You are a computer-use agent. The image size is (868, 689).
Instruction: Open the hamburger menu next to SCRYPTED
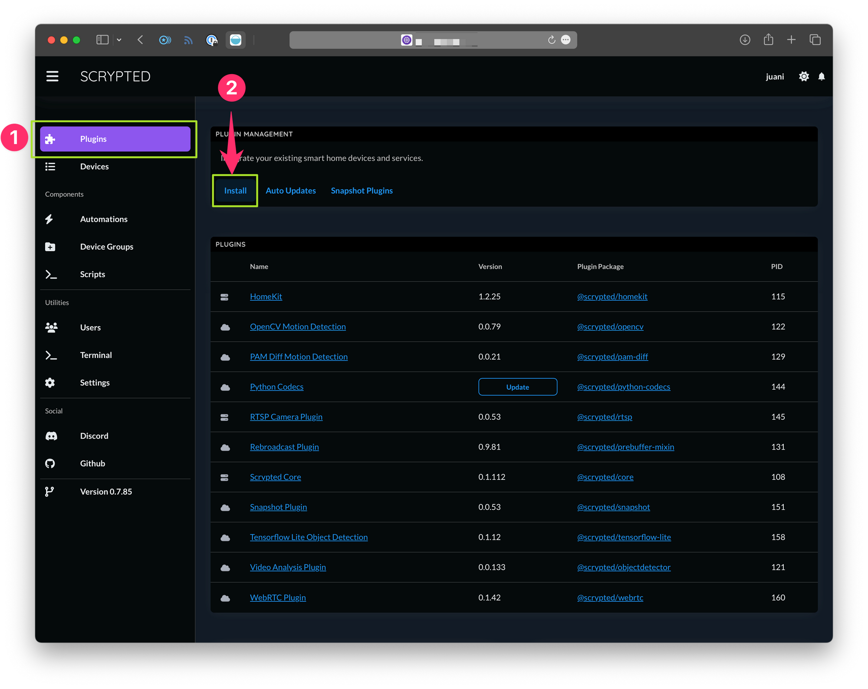[53, 76]
